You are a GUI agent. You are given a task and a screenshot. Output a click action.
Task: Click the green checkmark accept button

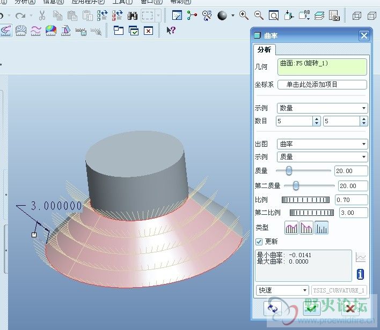pos(311,309)
